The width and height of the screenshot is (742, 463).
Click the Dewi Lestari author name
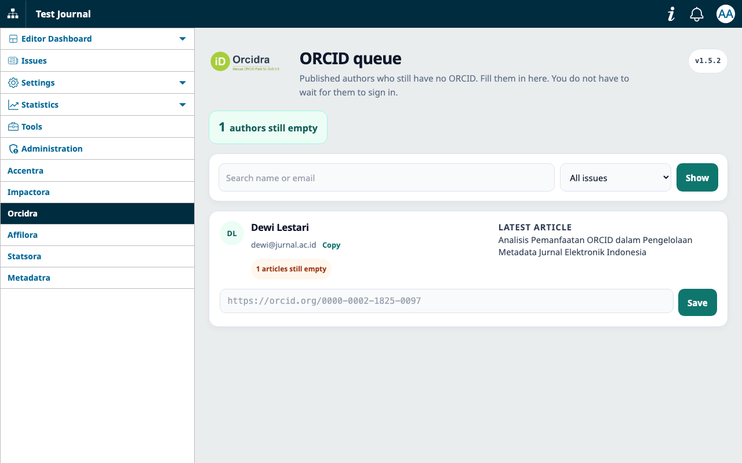coord(280,227)
